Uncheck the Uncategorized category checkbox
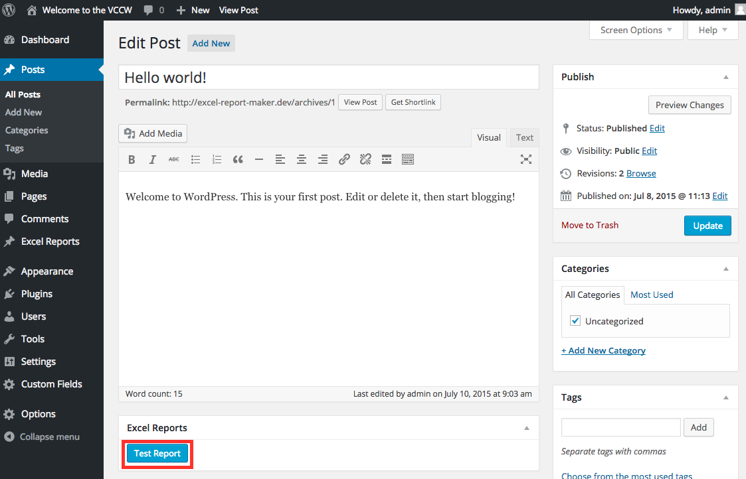746x479 pixels. pos(575,321)
